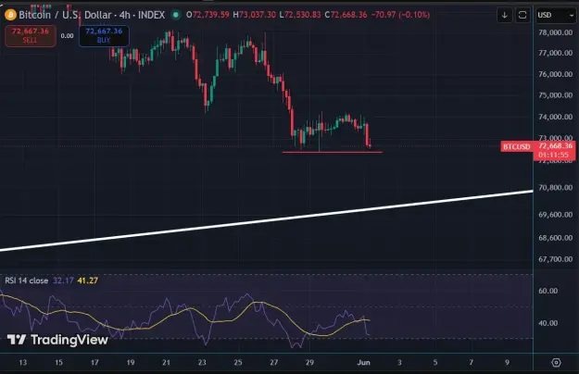This screenshot has width=579, height=374.
Task: Open the USD currency dropdown
Action: click(556, 15)
